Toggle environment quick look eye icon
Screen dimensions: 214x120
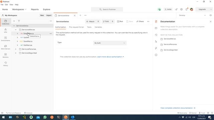(x=211, y=15)
